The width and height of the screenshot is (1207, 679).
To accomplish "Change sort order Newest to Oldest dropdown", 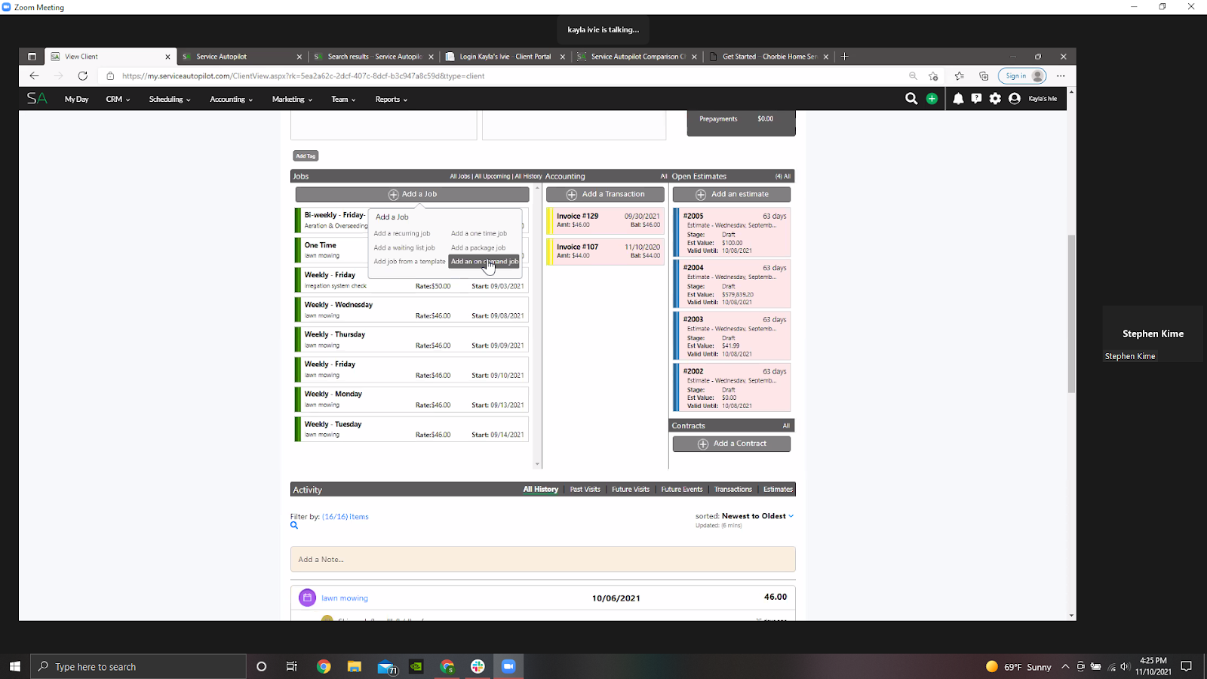I will [x=757, y=516].
